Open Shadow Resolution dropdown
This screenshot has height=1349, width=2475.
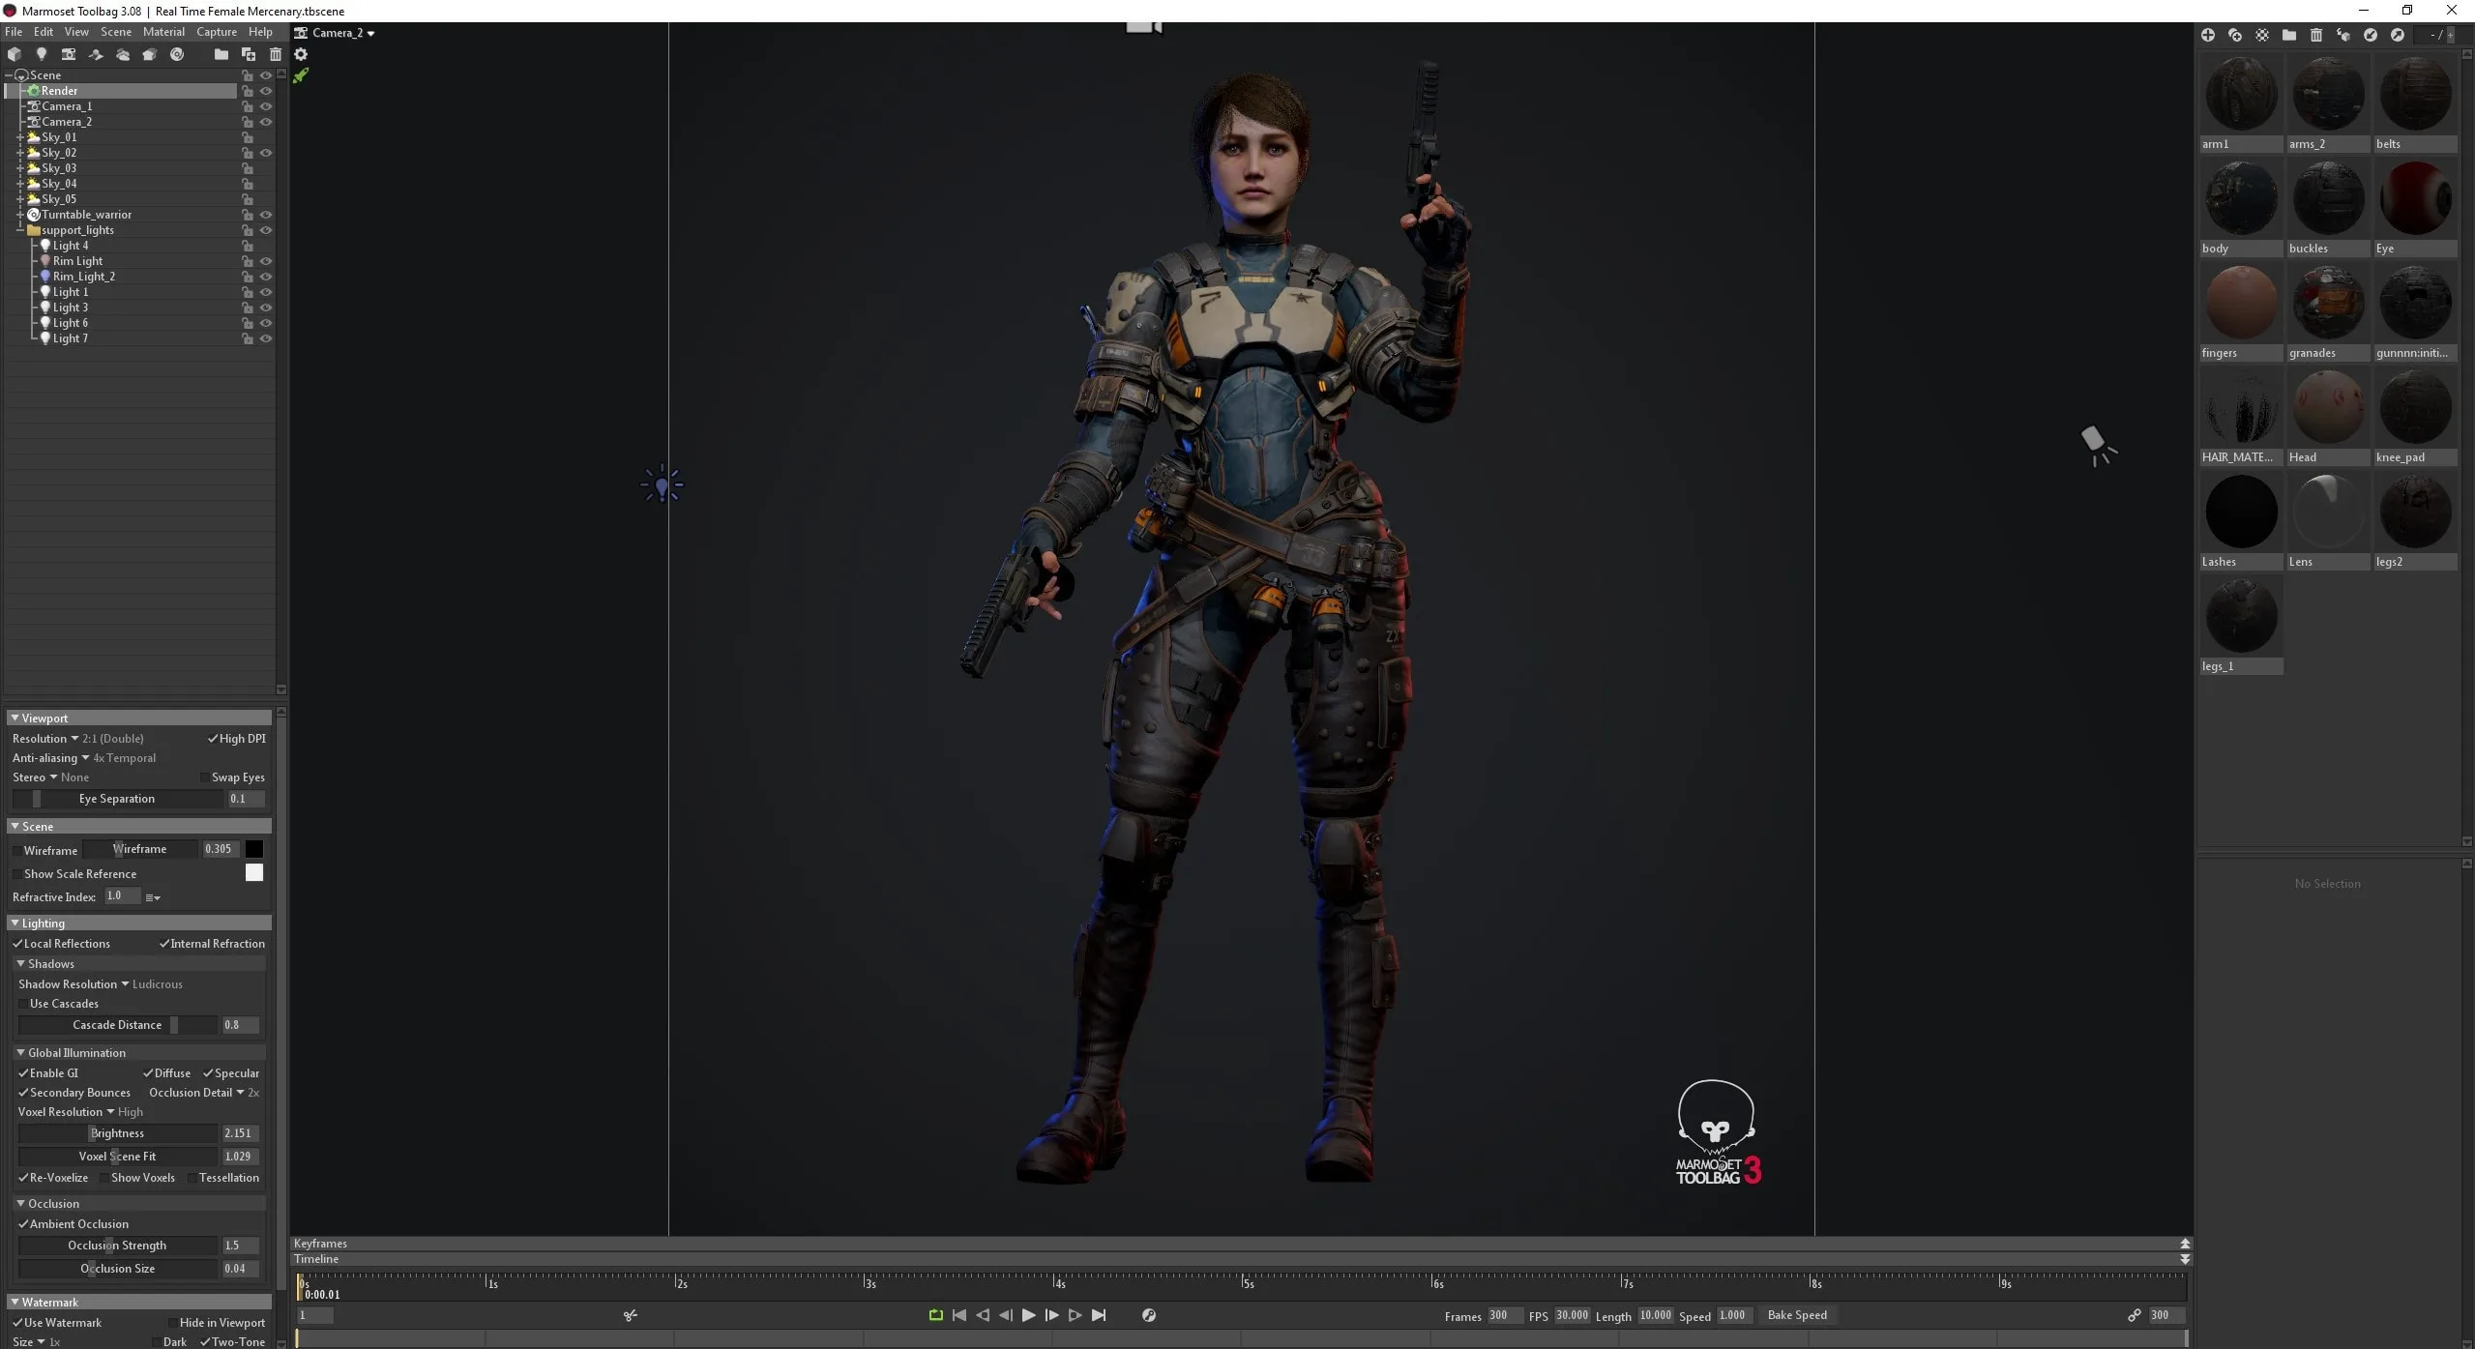(101, 984)
